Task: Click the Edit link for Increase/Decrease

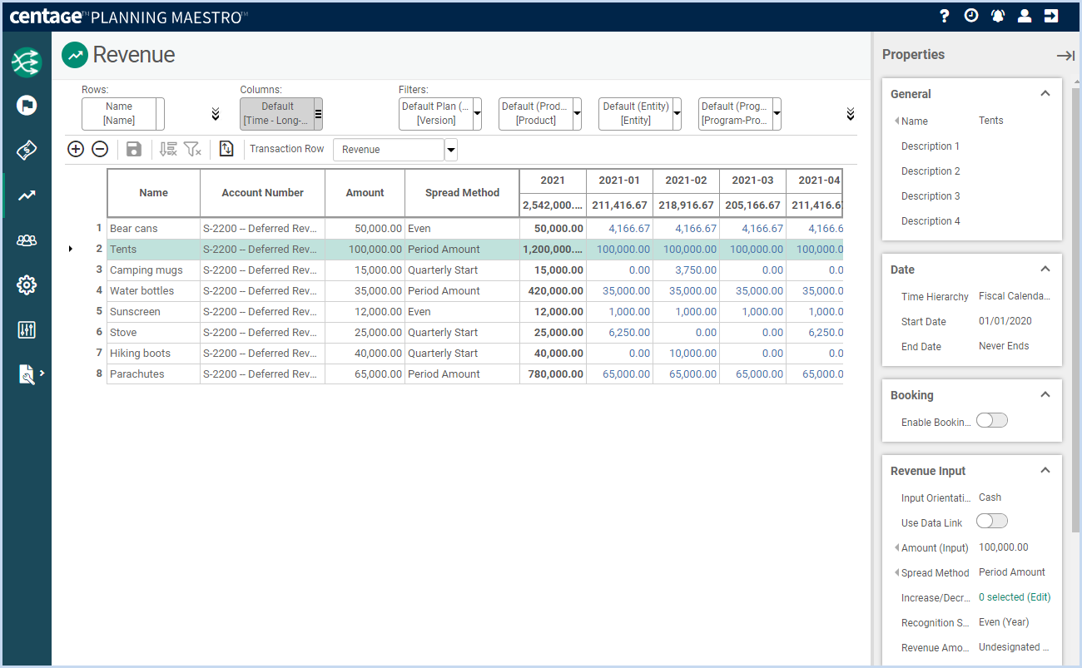Action: (1039, 597)
